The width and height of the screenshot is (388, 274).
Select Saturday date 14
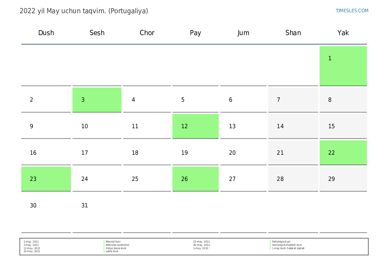tap(293, 126)
